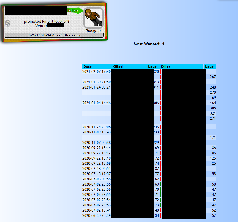Sort by the Killer column header
The width and height of the screenshot is (238, 222).
pos(166,67)
